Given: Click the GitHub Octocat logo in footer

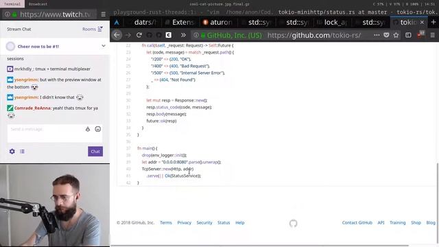Looking at the screenshot, I should tap(293, 223).
